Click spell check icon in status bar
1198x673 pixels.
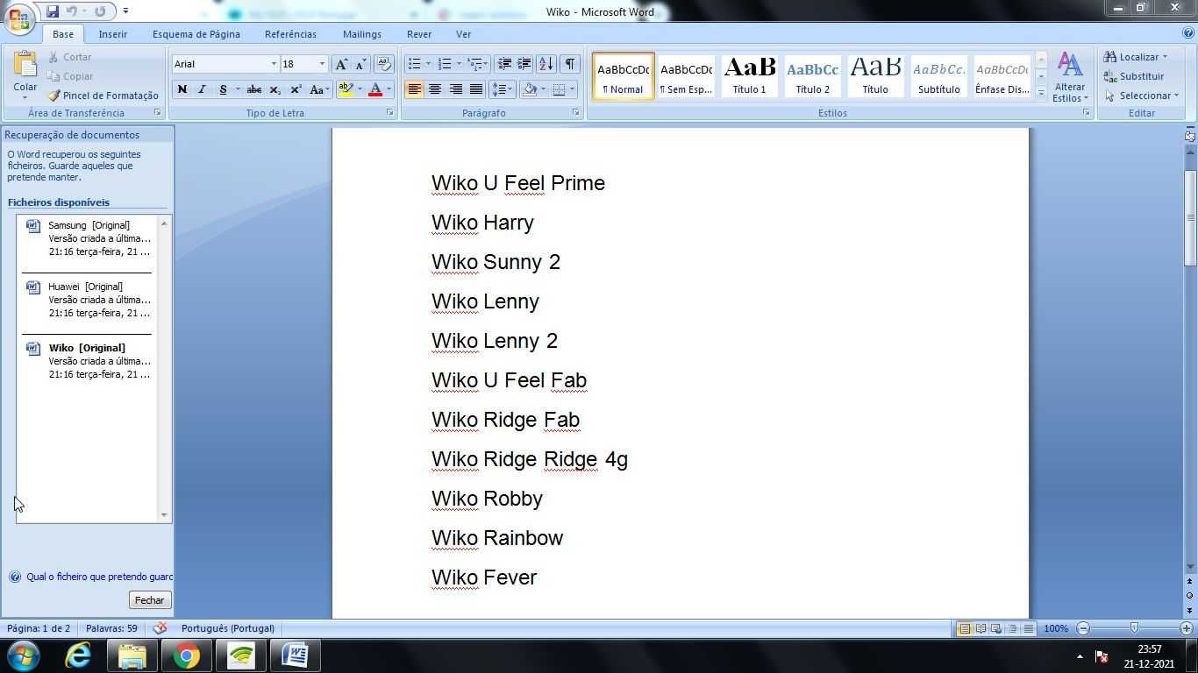(x=160, y=628)
